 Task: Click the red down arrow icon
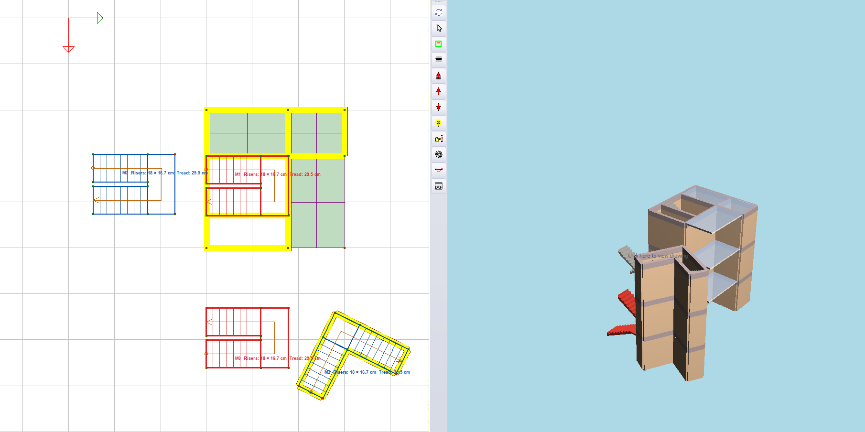point(438,107)
